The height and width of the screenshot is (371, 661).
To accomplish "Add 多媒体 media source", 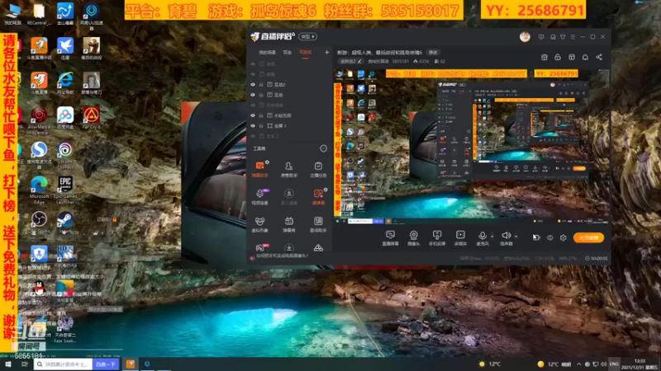I will [x=460, y=237].
